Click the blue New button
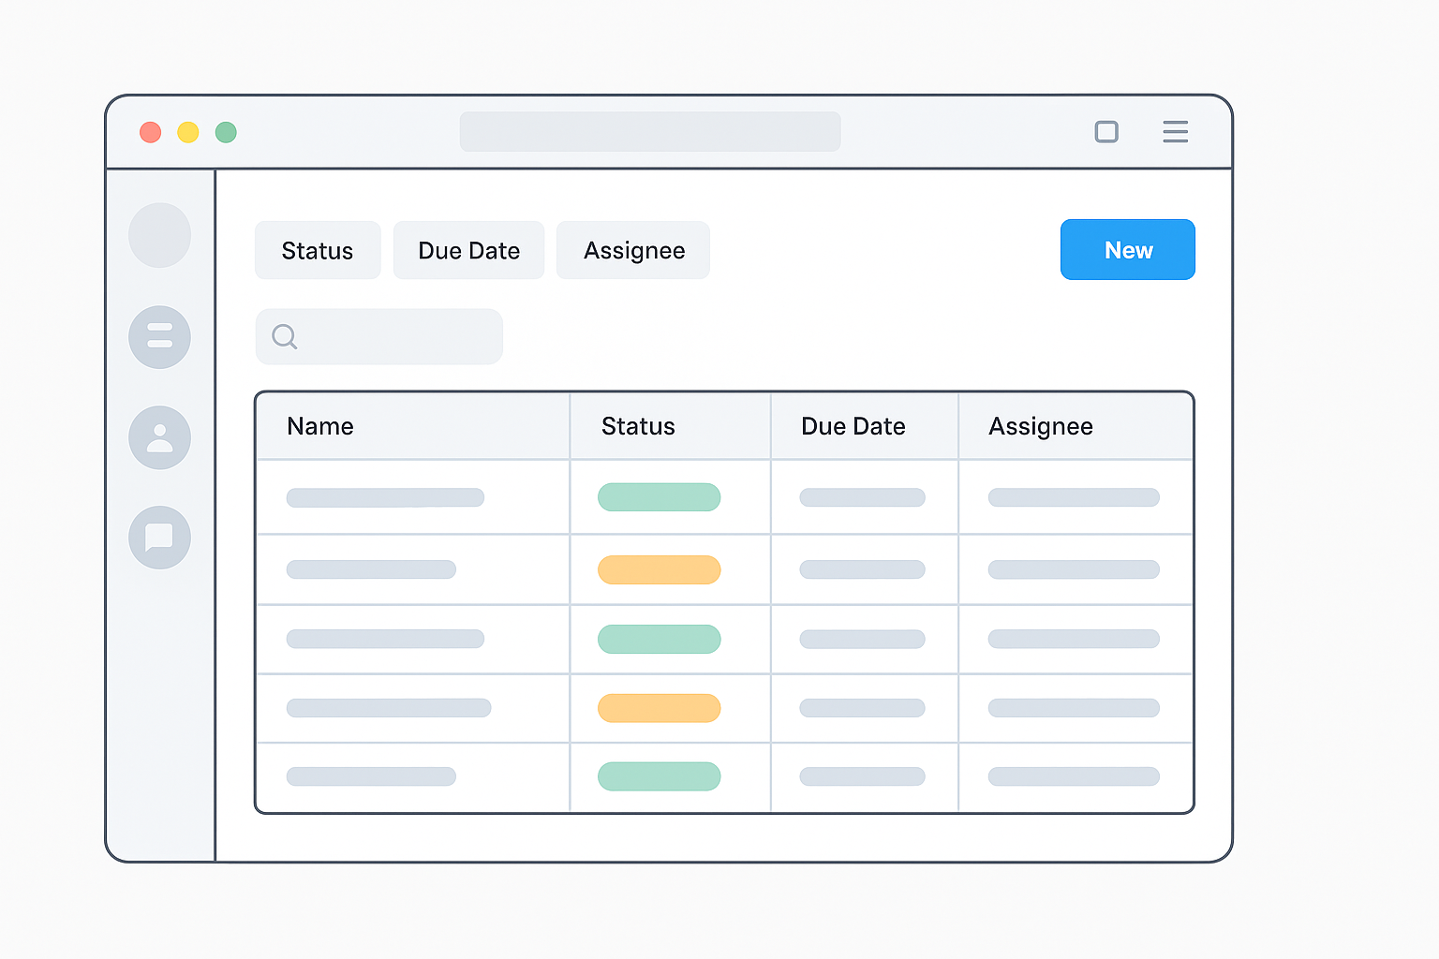The image size is (1439, 959). [1127, 250]
